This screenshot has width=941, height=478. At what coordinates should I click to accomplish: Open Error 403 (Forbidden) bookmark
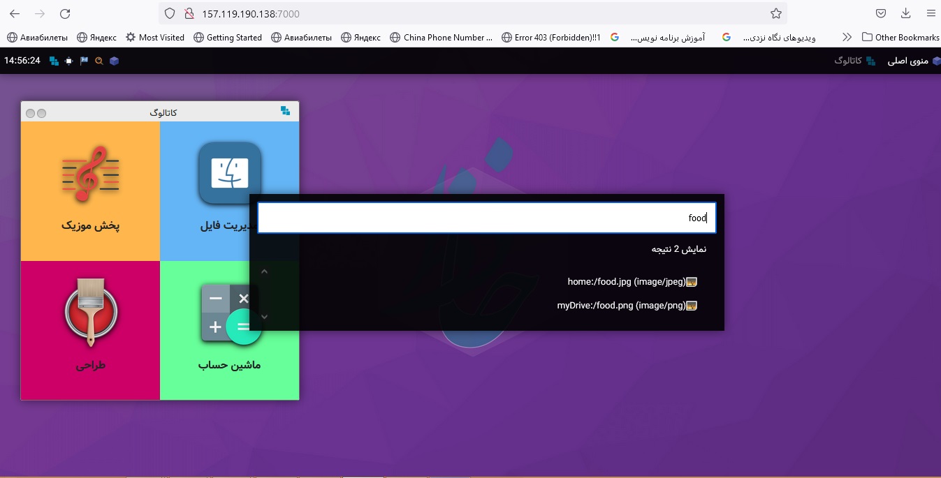(551, 38)
